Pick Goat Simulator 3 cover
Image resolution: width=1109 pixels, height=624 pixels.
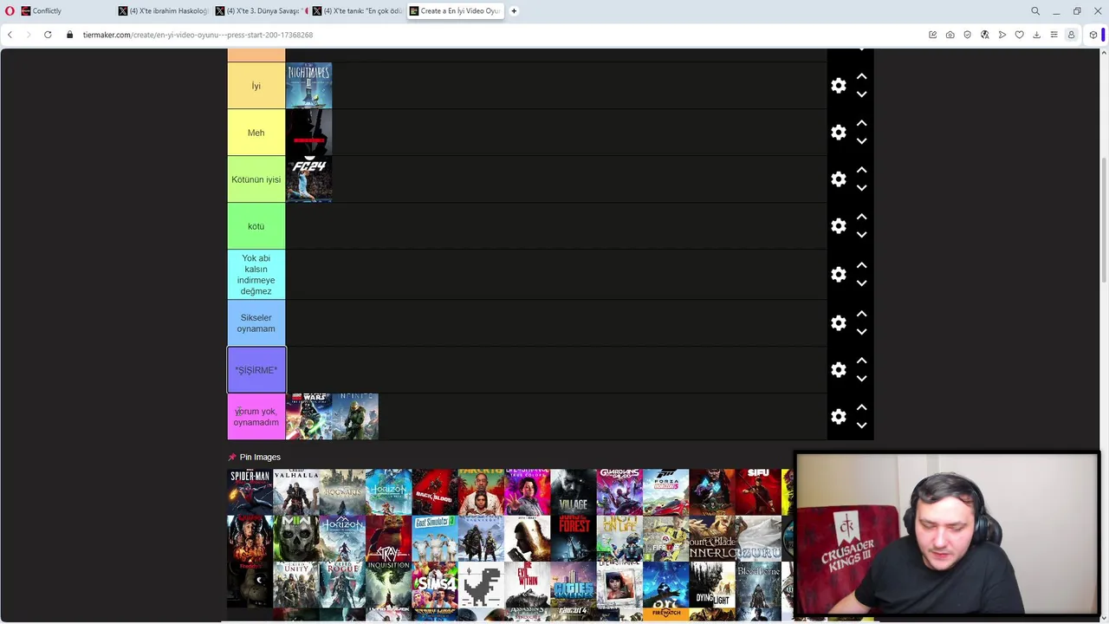435,539
